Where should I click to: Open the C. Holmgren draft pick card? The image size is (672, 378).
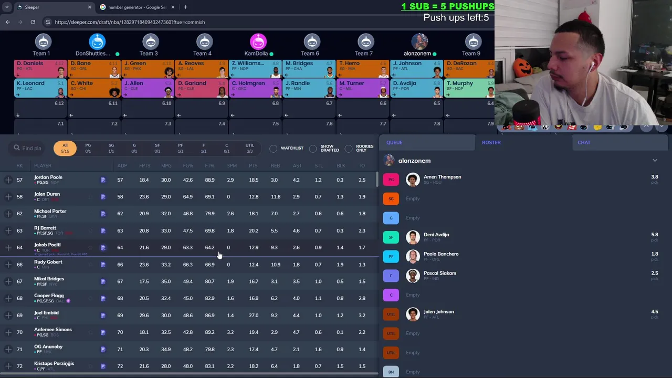(255, 88)
